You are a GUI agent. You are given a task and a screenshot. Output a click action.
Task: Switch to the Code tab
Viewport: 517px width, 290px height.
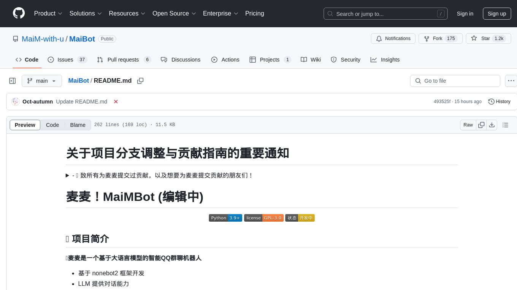(x=27, y=60)
